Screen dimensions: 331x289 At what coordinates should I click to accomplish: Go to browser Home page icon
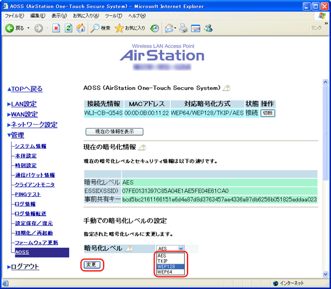click(x=81, y=28)
